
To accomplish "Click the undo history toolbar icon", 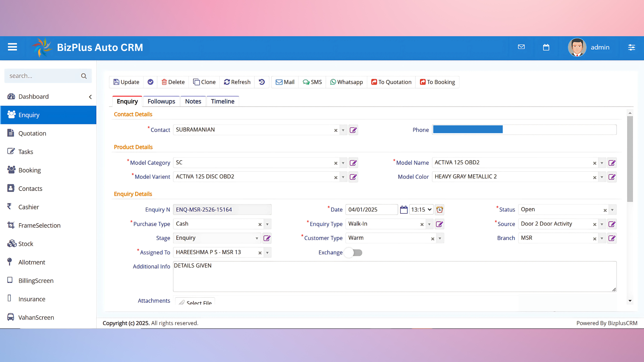I will [262, 82].
